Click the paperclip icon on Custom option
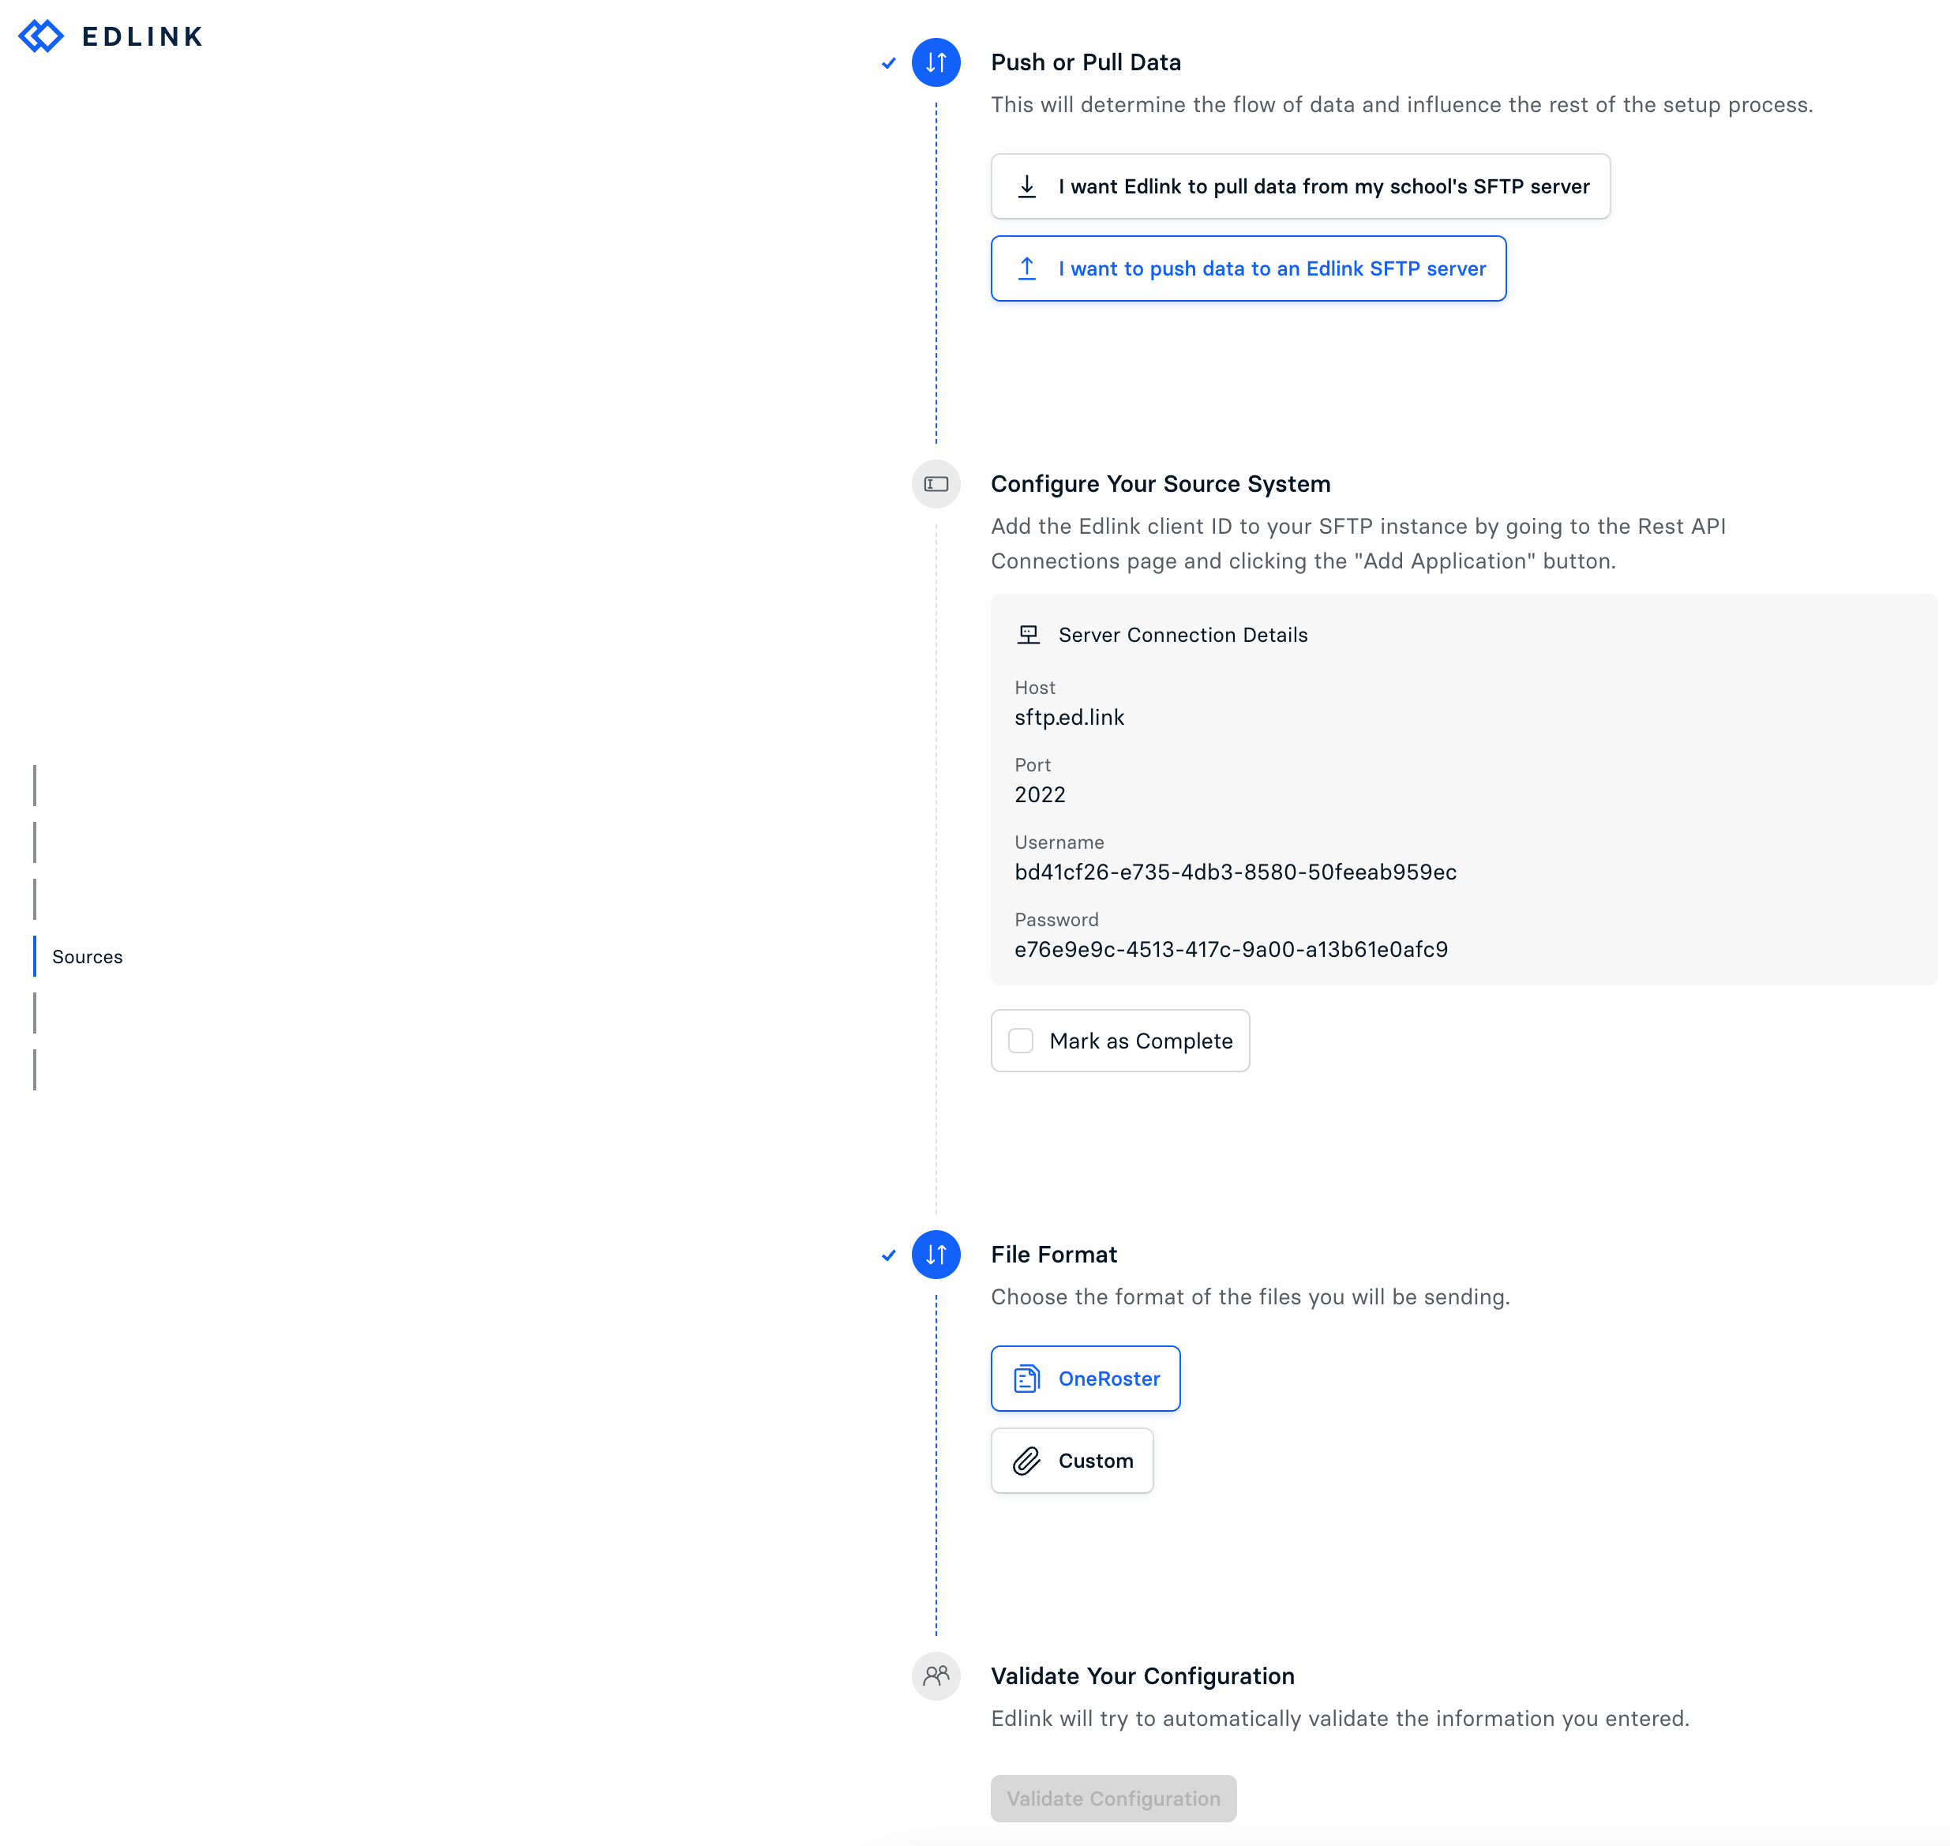Screen dimensions: 1950x1846 1026,1460
